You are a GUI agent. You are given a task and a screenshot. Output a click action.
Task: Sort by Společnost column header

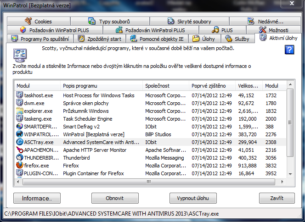point(166,86)
